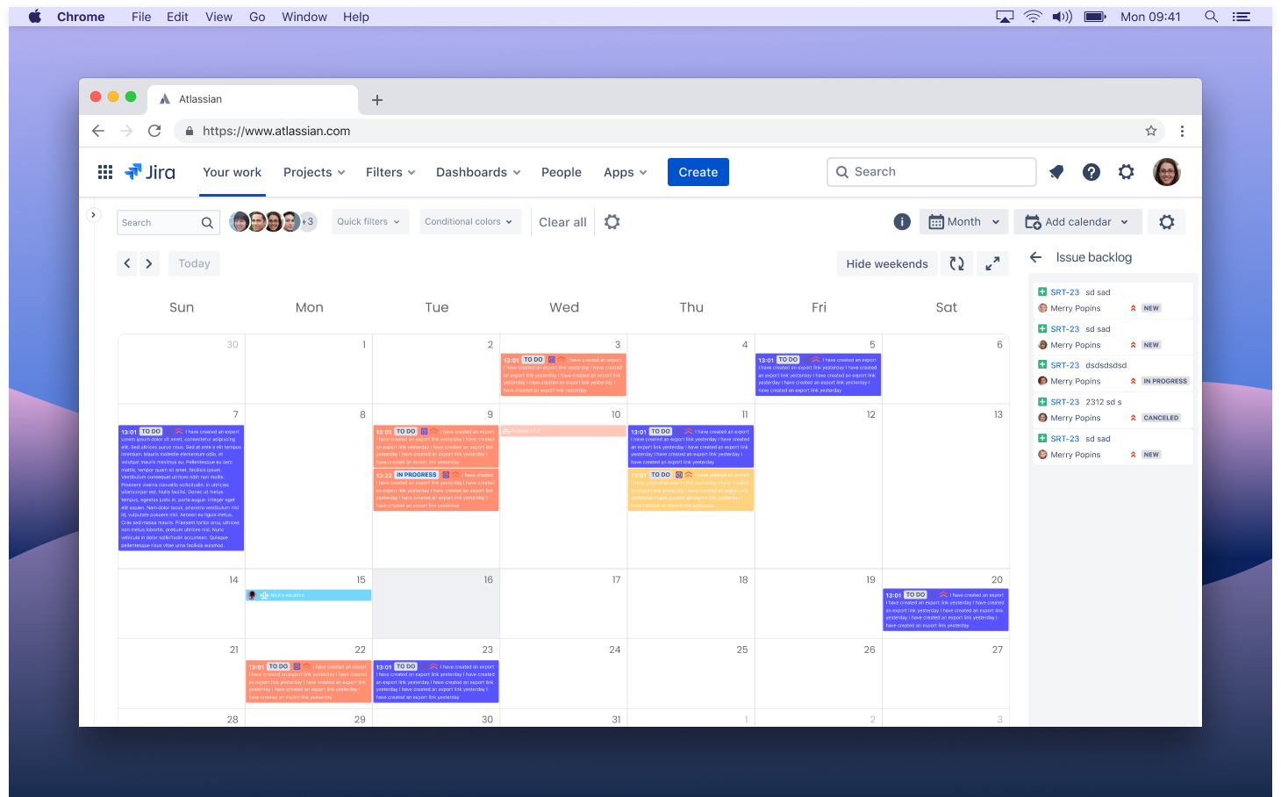
Task: Click in the calendar Search field
Action: (x=158, y=223)
